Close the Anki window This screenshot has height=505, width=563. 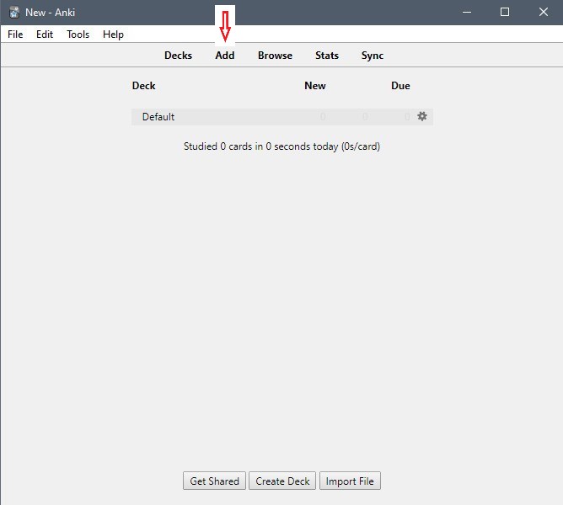[x=544, y=12]
